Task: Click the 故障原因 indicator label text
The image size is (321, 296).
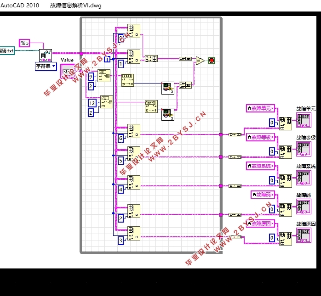Action: pos(306,224)
